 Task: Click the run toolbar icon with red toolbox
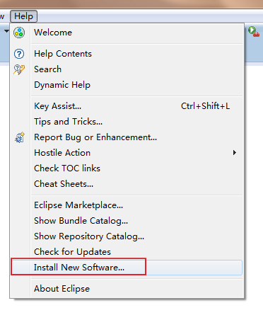pos(254,31)
